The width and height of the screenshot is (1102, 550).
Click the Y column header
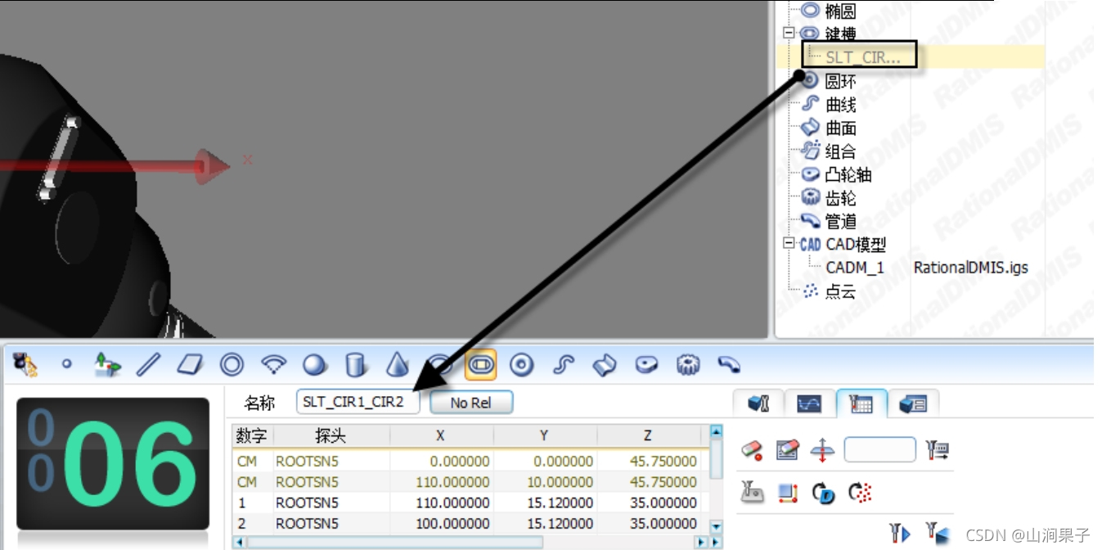pyautogui.click(x=544, y=435)
